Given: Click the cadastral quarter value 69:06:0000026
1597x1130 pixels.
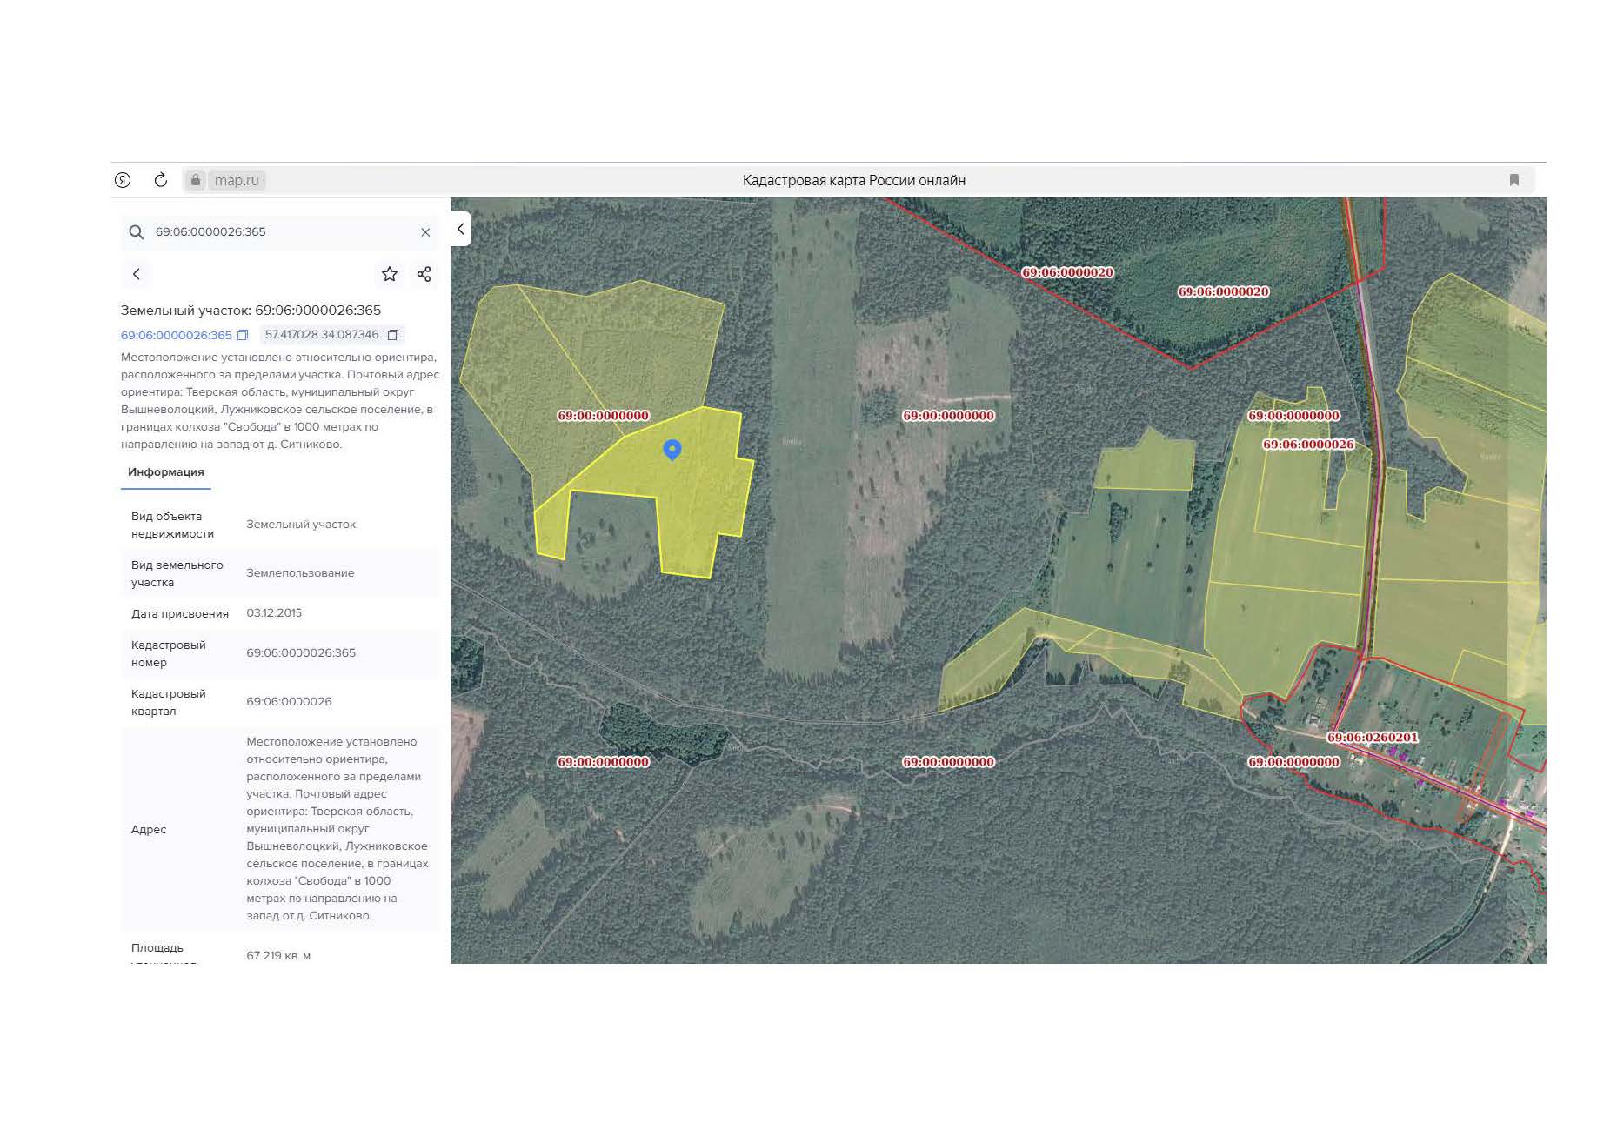Looking at the screenshot, I should click(289, 702).
